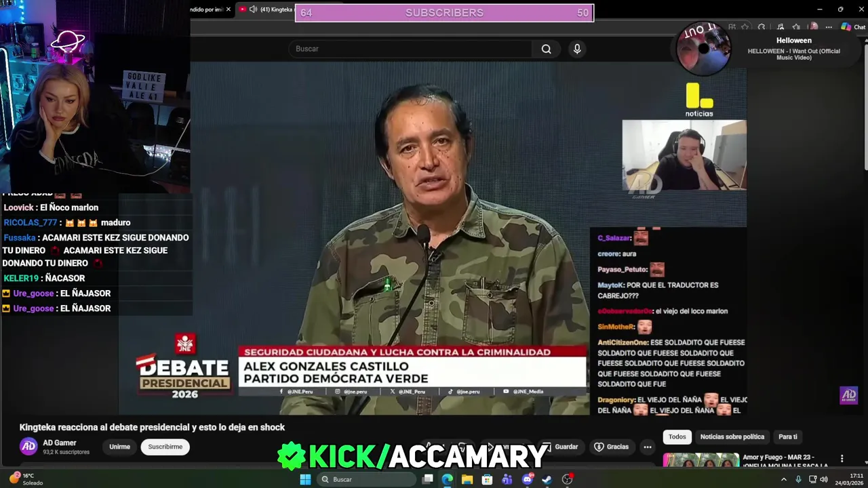Open the browser profile avatar
Screen dimensions: 868x488
(x=813, y=27)
